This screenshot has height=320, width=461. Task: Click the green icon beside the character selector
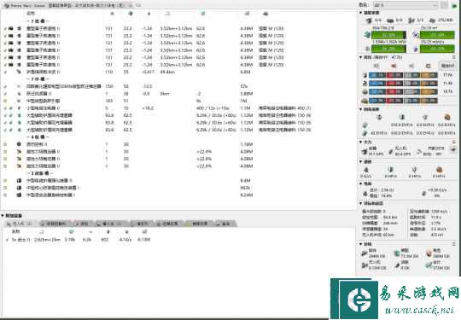455,5
